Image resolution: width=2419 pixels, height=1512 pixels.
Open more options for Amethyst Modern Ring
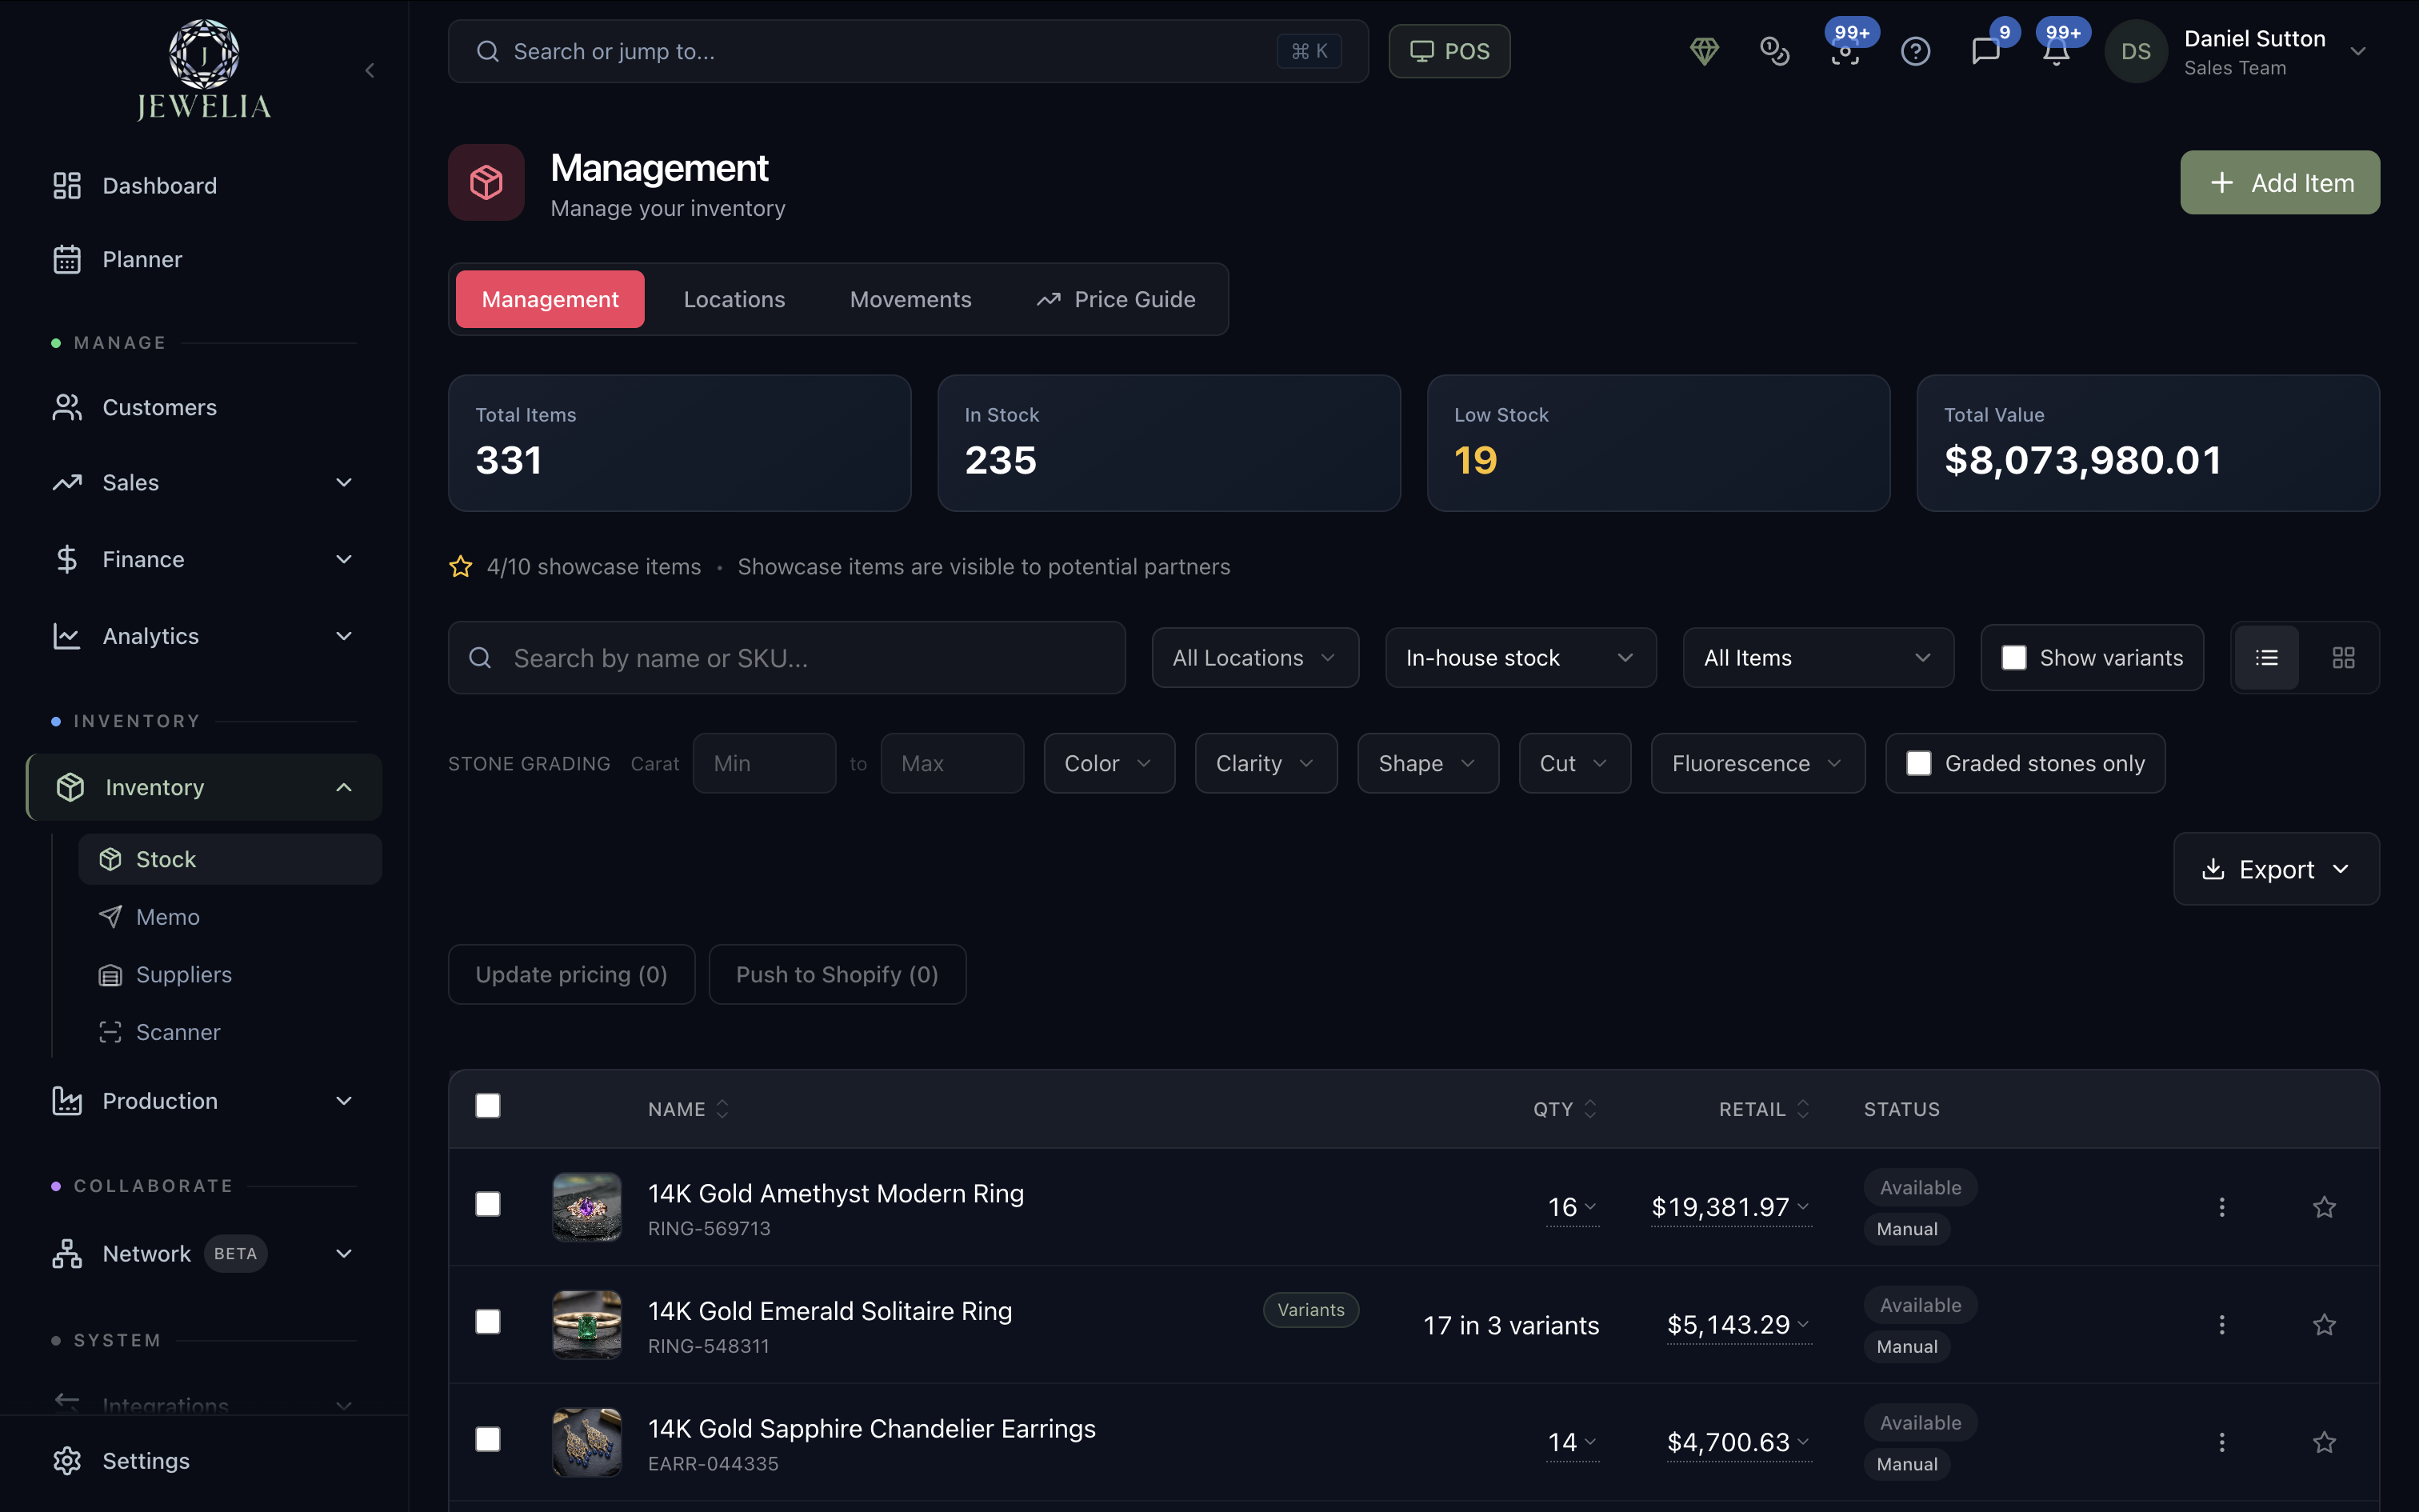pos(2222,1207)
